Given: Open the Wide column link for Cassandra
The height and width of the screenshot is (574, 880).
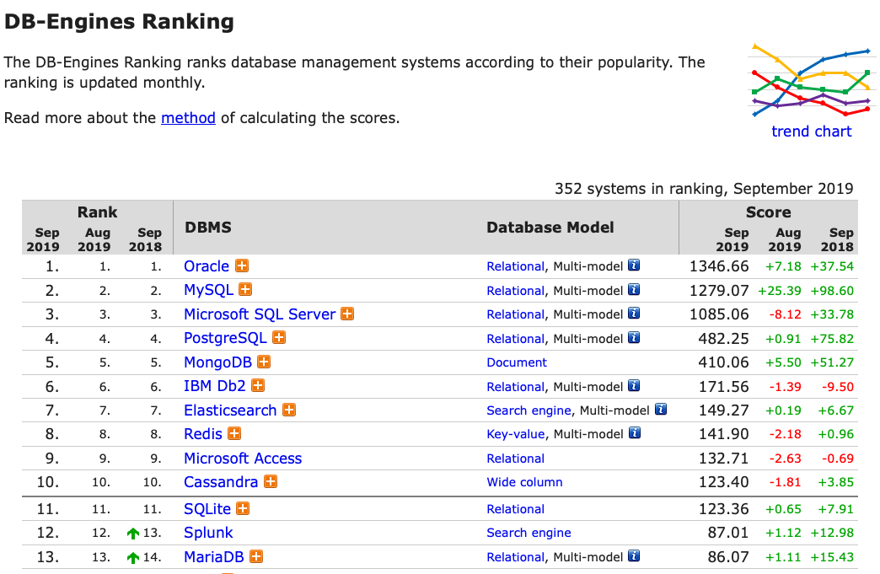Looking at the screenshot, I should tap(524, 482).
